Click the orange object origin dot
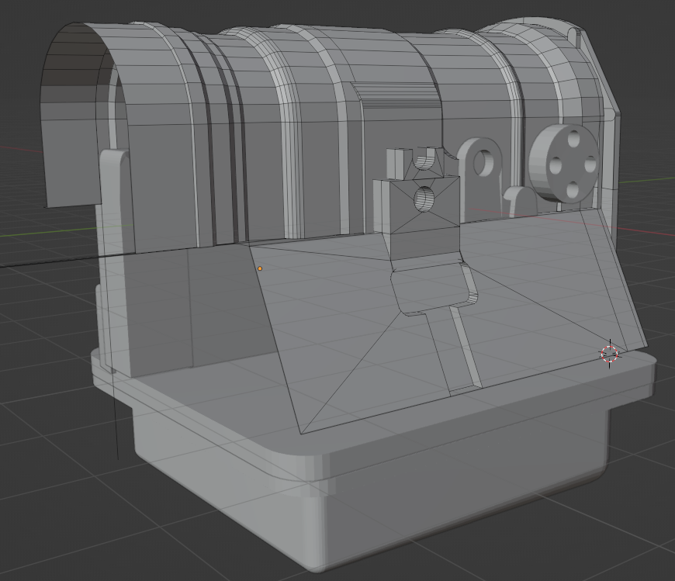Screen dimensions: 675x581 (260, 268)
